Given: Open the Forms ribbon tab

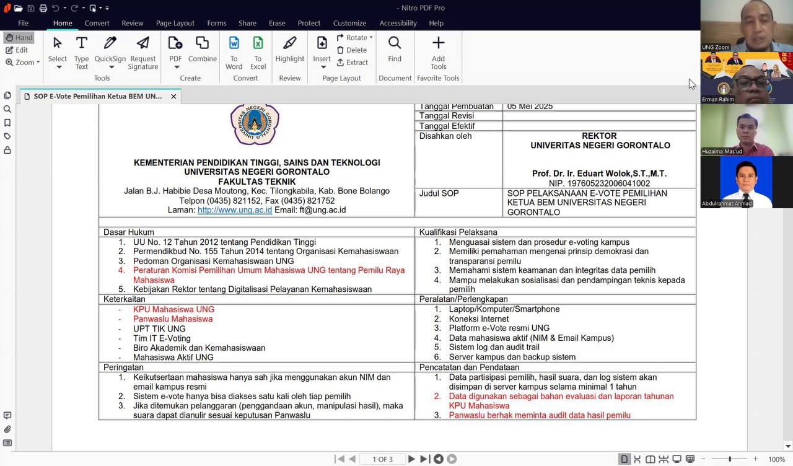Looking at the screenshot, I should 217,23.
